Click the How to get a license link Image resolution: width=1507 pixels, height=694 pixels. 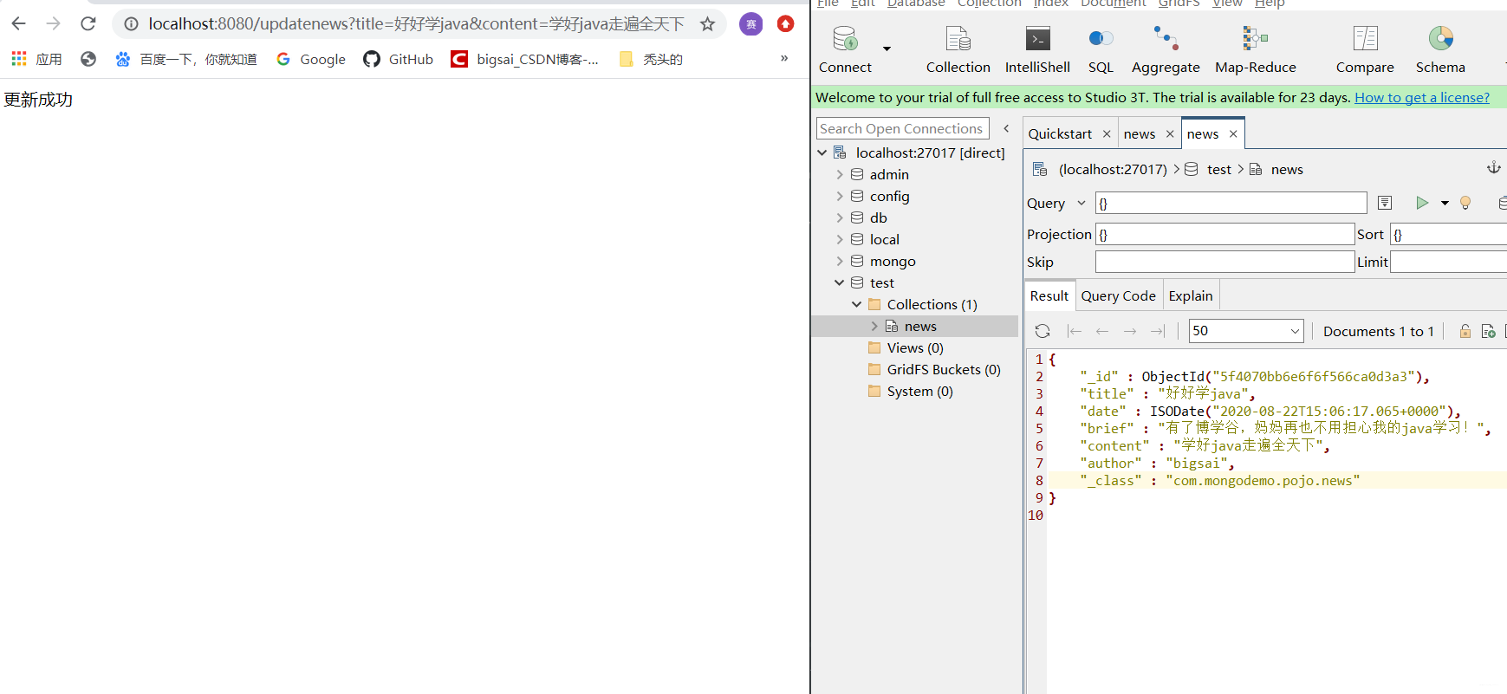pyautogui.click(x=1422, y=97)
